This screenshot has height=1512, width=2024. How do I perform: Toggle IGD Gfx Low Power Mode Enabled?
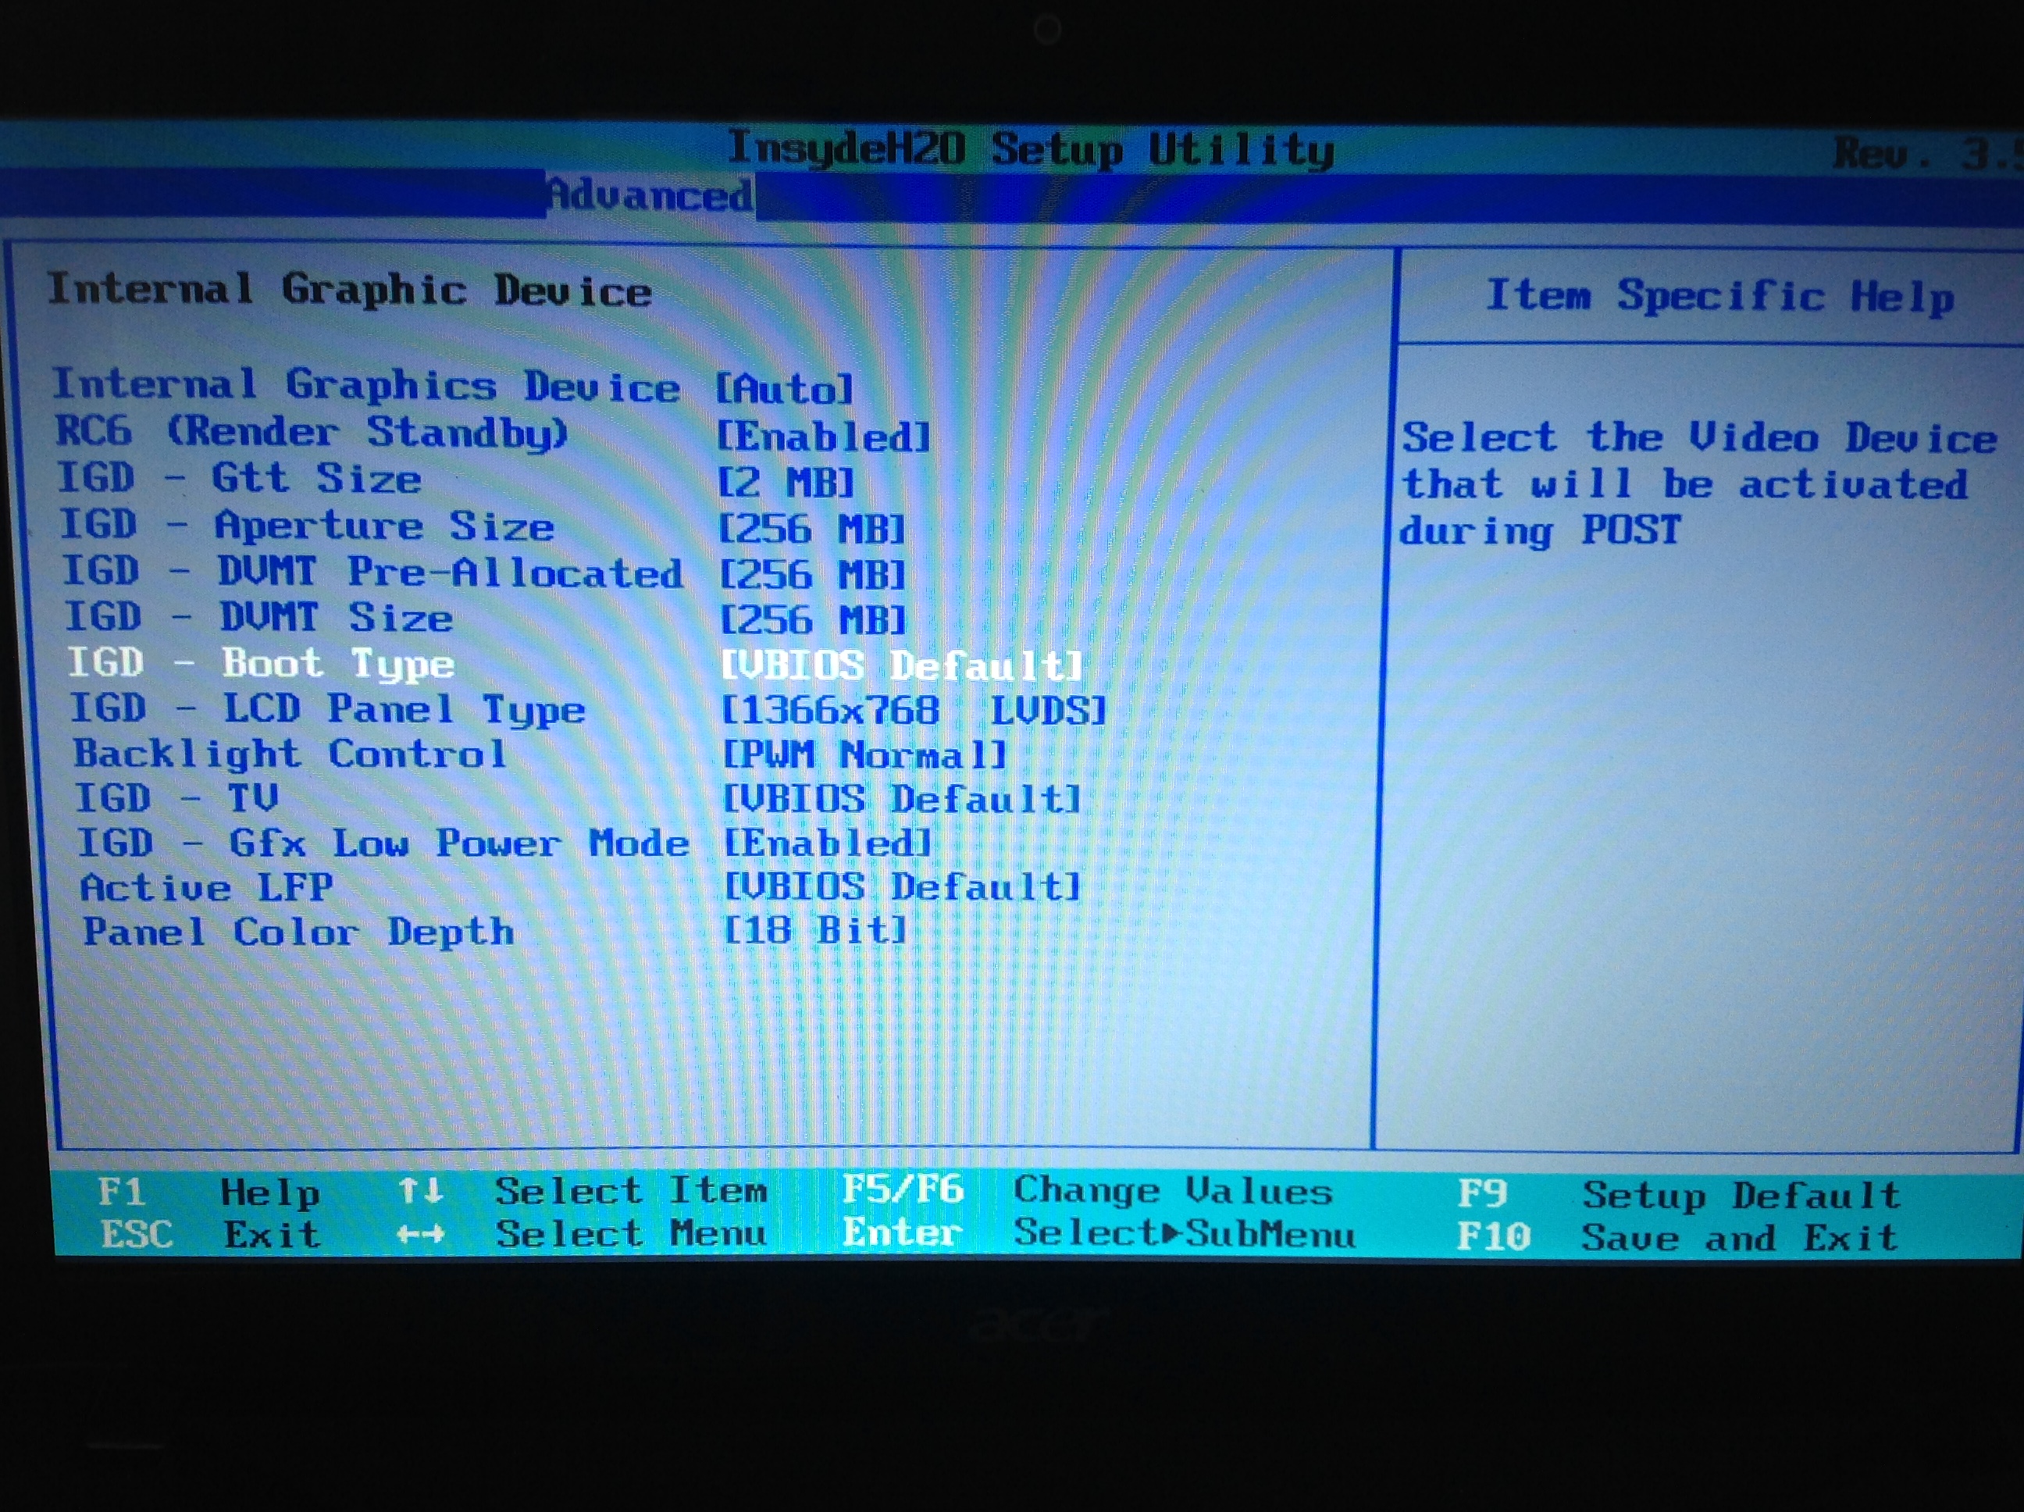click(826, 843)
